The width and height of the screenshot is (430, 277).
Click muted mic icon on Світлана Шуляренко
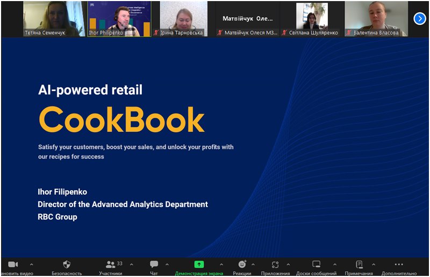click(x=284, y=33)
